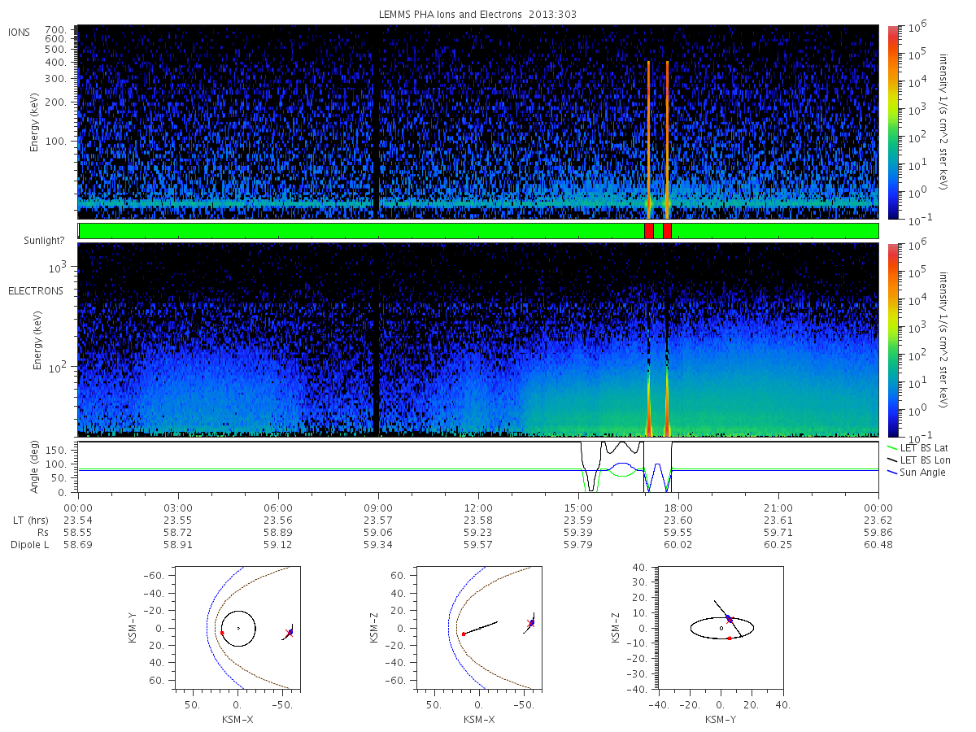976x732 pixels.
Task: Click the 21:00 time axis label
Action: click(x=778, y=508)
